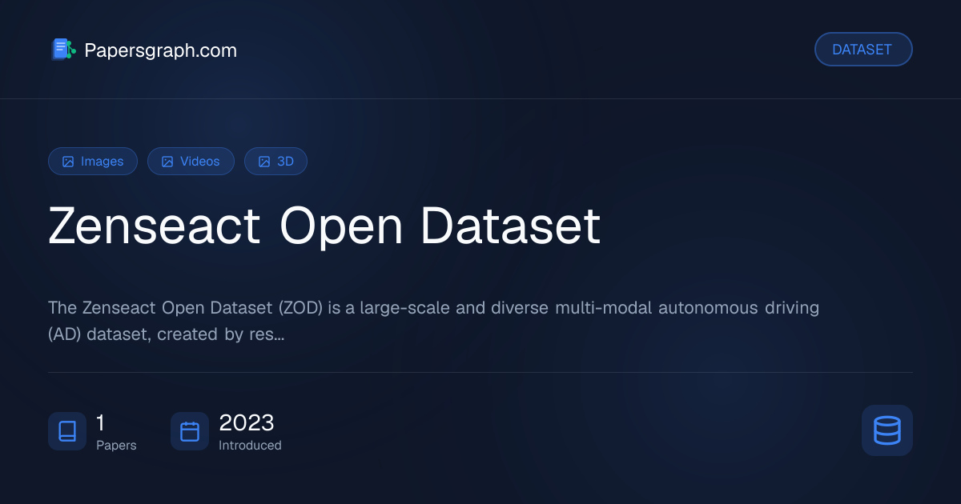Select the Videos tag

[191, 162]
